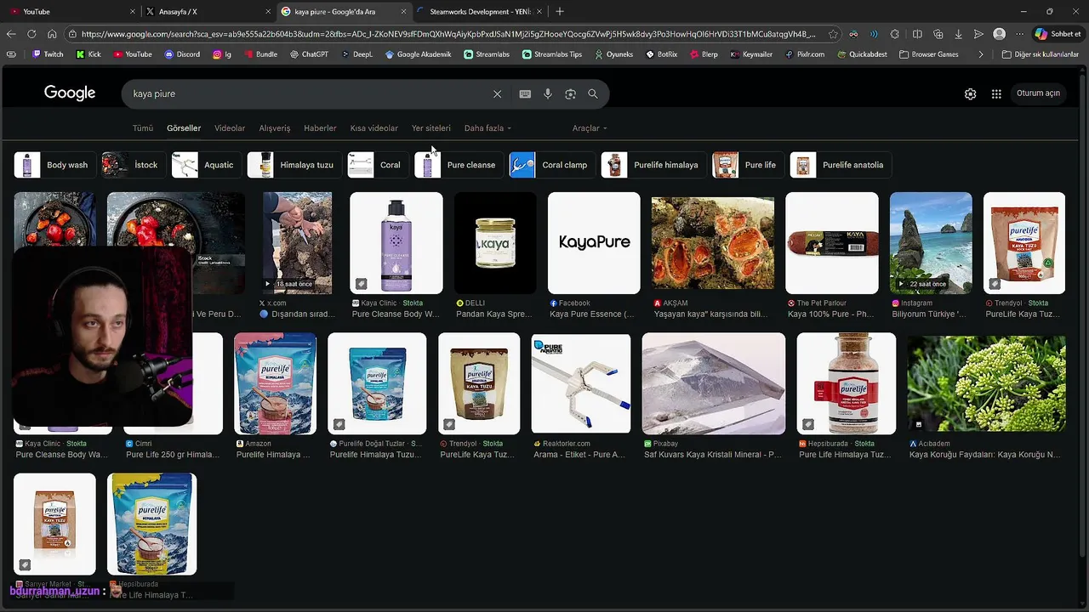
Task: Open the Reaktorler.com clamp image result
Action: [x=581, y=383]
